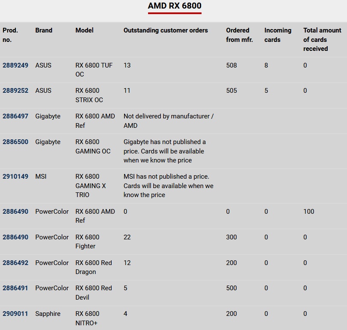Select the 'RX 6800 Fighter' model cell
Image resolution: width=347 pixels, height=330 pixels.
pos(87,242)
